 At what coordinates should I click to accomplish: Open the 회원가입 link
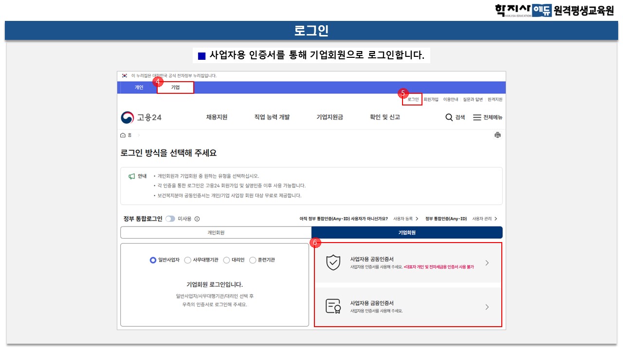(x=431, y=99)
